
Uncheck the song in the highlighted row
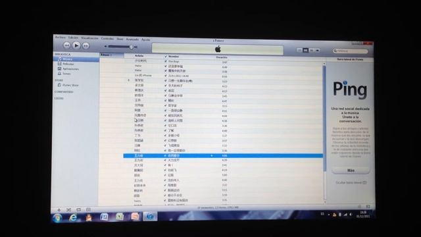click(x=165, y=155)
